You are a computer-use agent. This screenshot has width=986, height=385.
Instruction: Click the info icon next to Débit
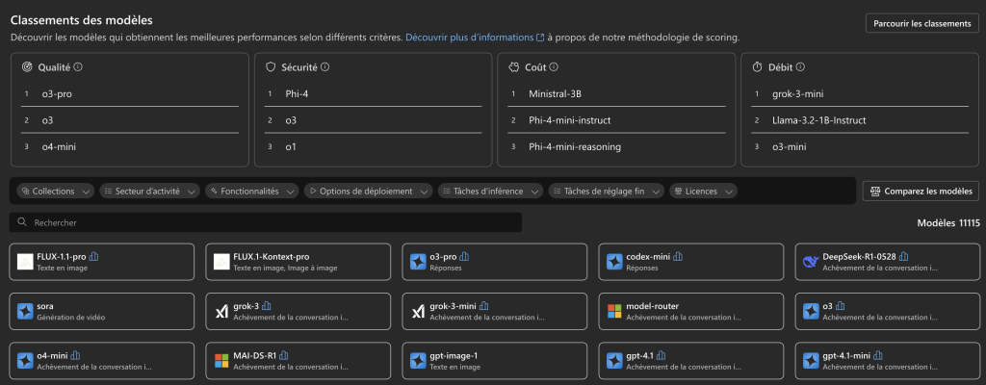[800, 66]
